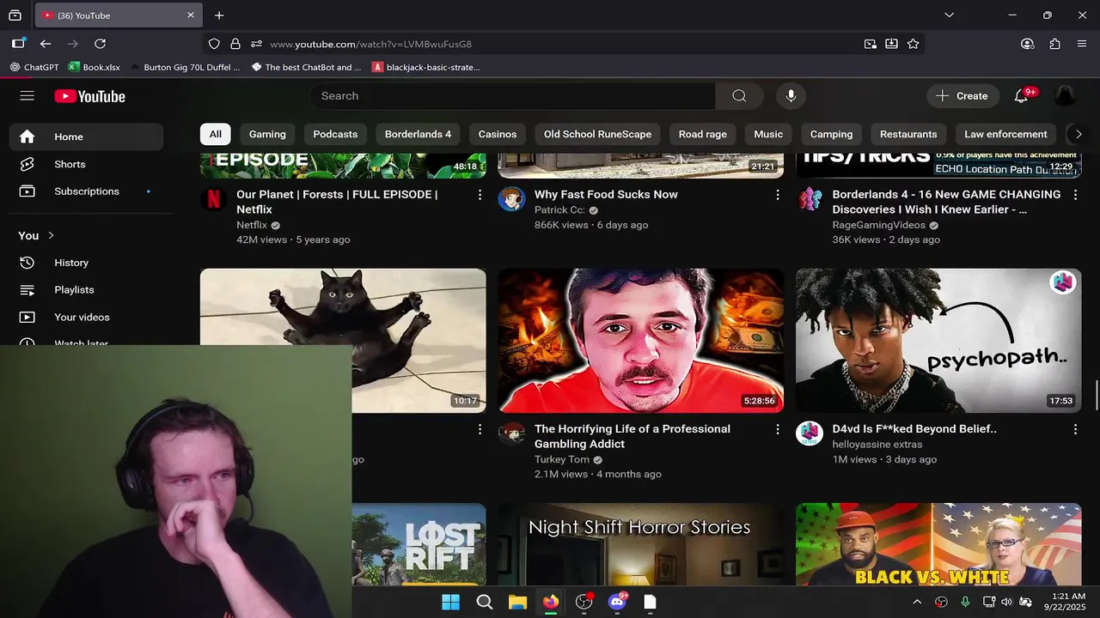Open Your videos in sidebar
1100x618 pixels.
[87, 318]
